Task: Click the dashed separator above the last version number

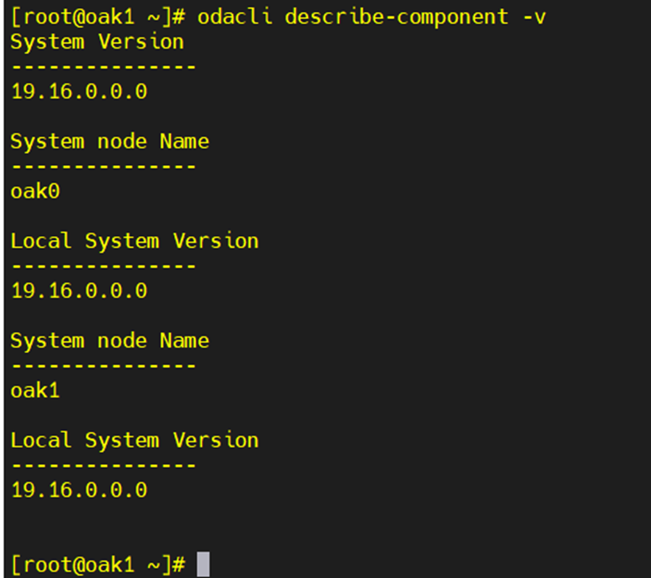Action: (103, 465)
